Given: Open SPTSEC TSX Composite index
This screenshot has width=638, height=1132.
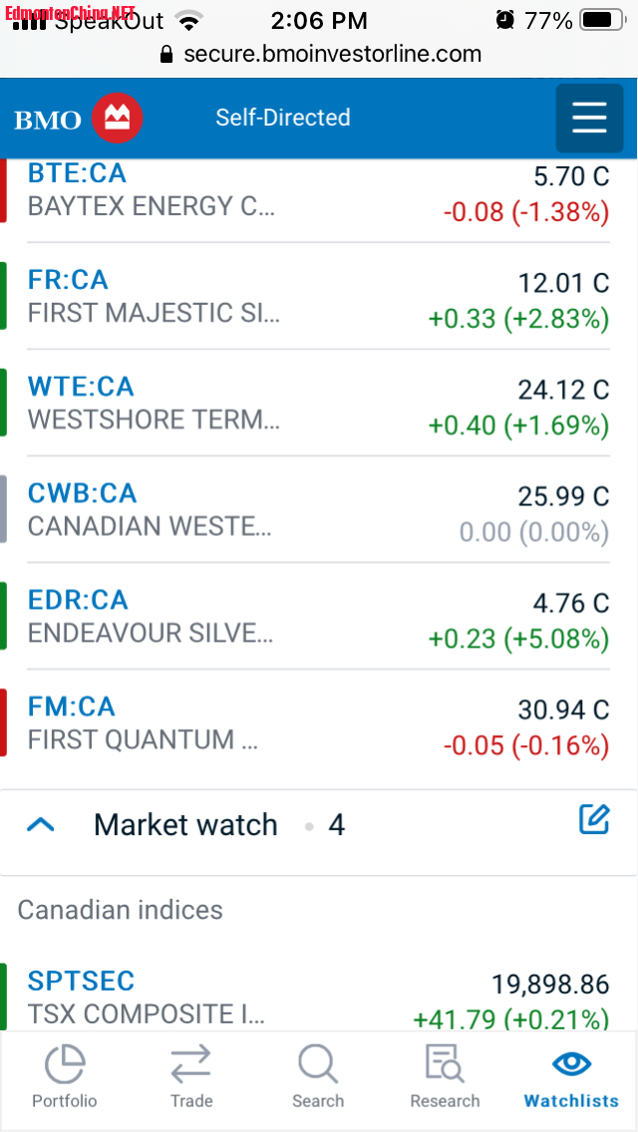Looking at the screenshot, I should point(81,981).
